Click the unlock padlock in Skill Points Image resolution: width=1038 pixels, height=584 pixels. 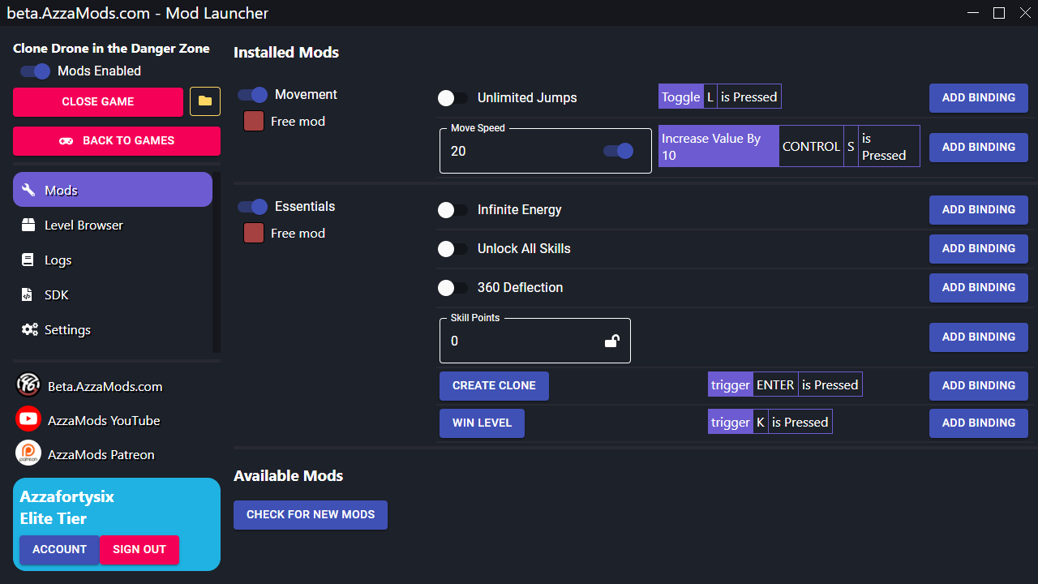pos(612,341)
